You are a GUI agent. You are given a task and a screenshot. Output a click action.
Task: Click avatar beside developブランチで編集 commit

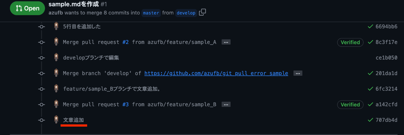(56, 57)
